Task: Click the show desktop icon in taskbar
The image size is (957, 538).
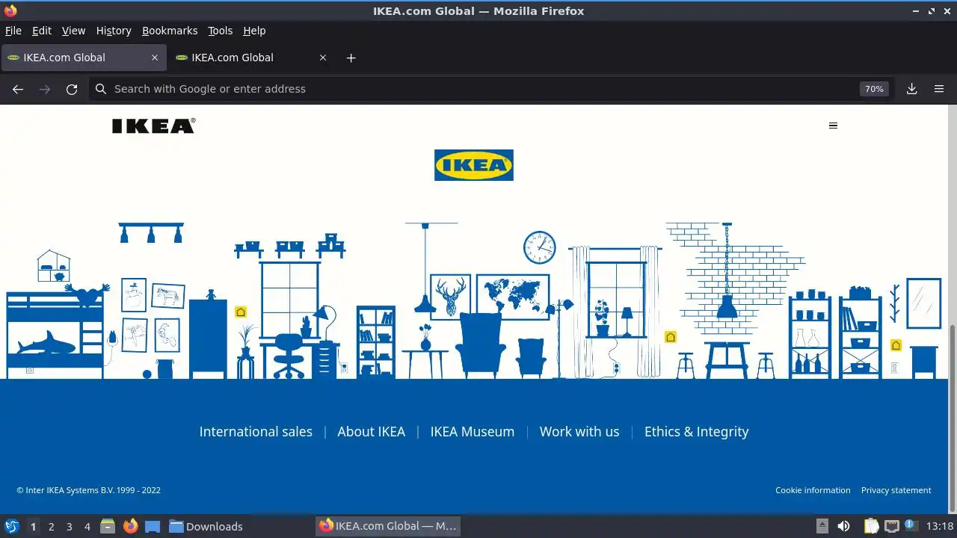Action: click(153, 526)
